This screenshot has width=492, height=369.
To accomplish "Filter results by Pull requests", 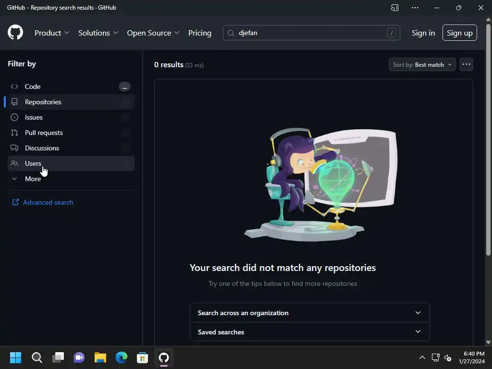I will [x=71, y=133].
